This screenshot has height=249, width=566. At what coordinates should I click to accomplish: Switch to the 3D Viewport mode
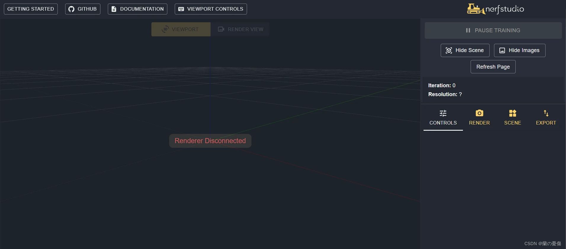181,29
